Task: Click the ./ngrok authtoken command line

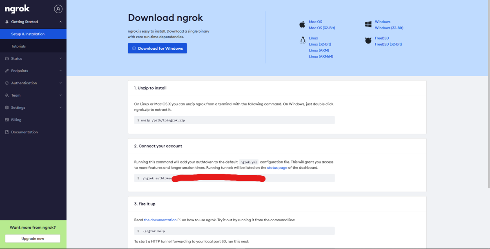Action: 234,178
